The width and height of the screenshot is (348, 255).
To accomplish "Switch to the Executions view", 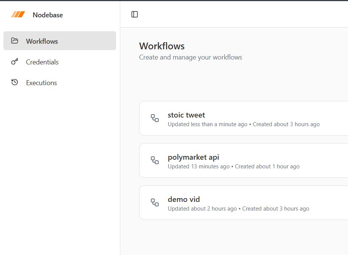I will click(x=41, y=82).
